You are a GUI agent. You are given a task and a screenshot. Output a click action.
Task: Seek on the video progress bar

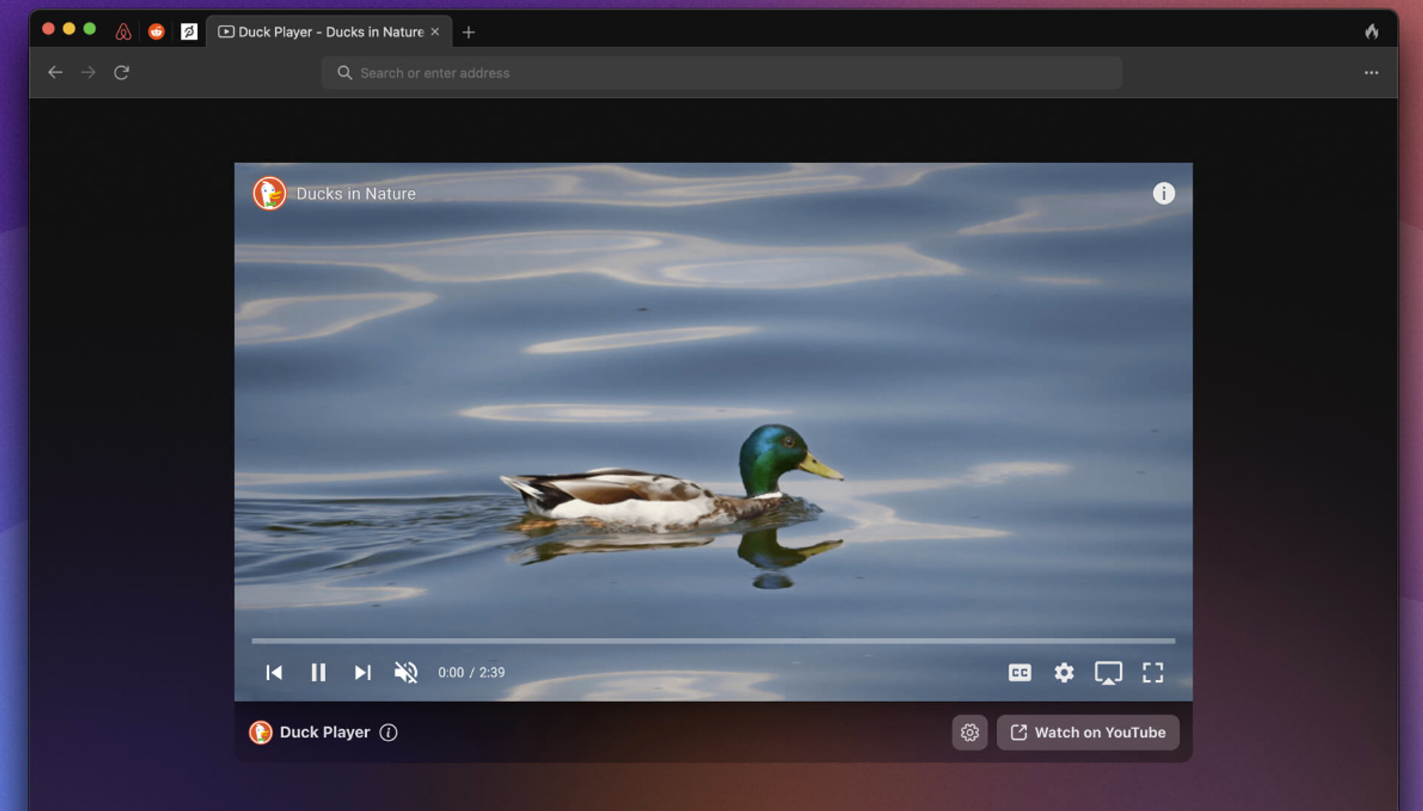click(x=713, y=641)
